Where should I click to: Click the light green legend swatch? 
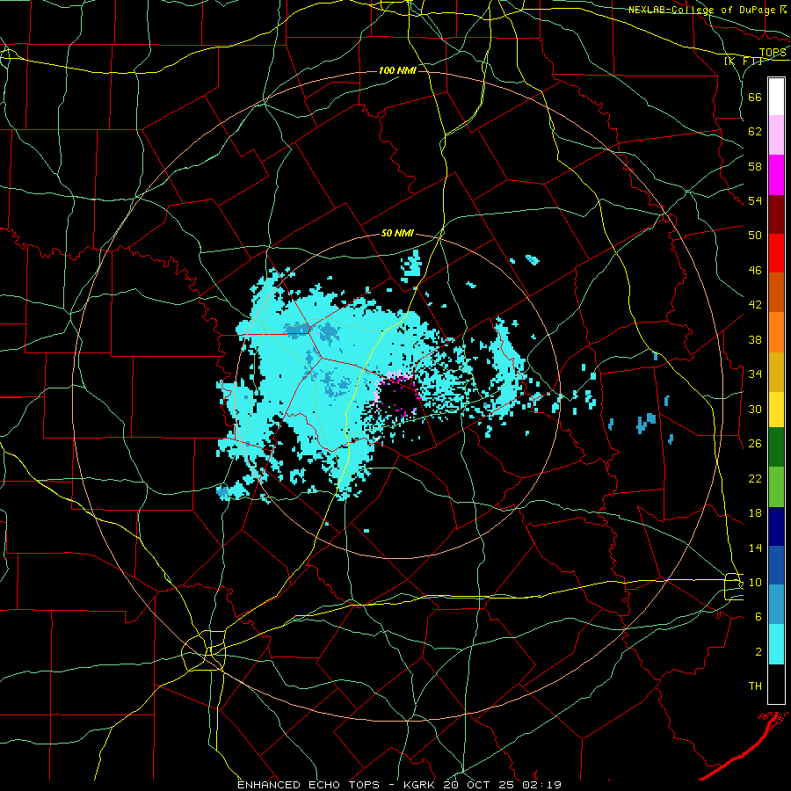[x=776, y=487]
